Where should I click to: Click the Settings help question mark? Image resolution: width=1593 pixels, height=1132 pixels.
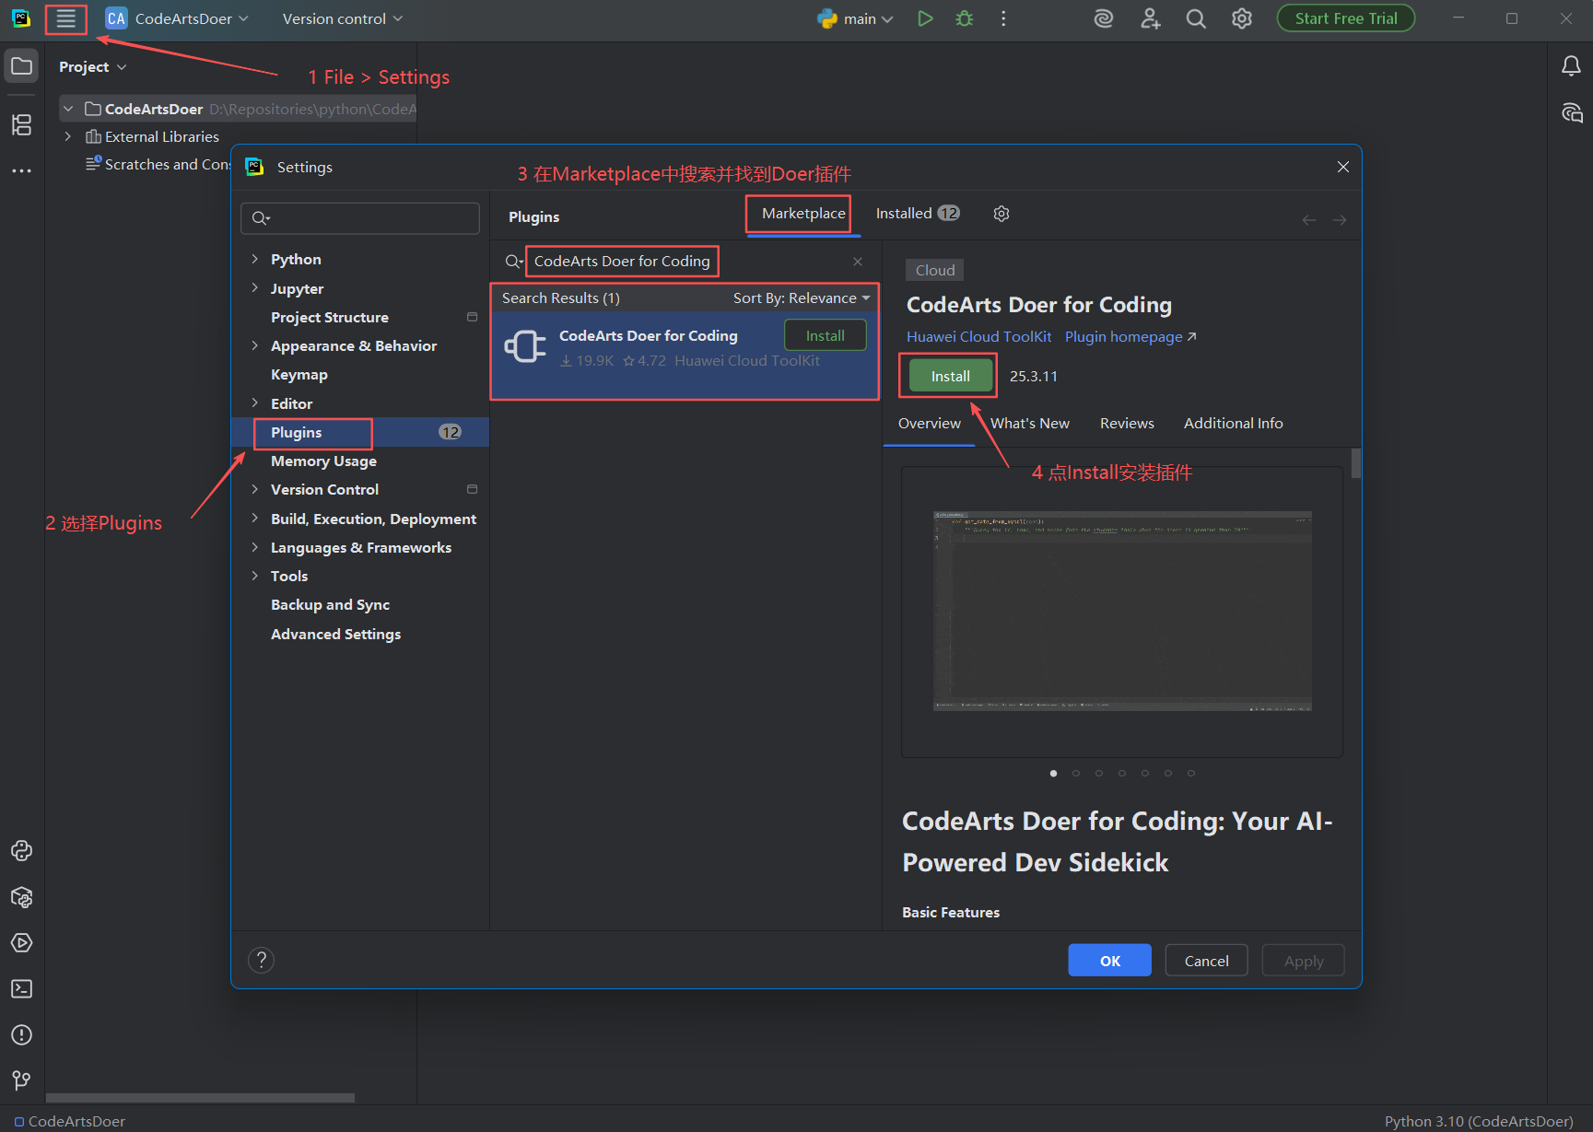click(x=262, y=961)
